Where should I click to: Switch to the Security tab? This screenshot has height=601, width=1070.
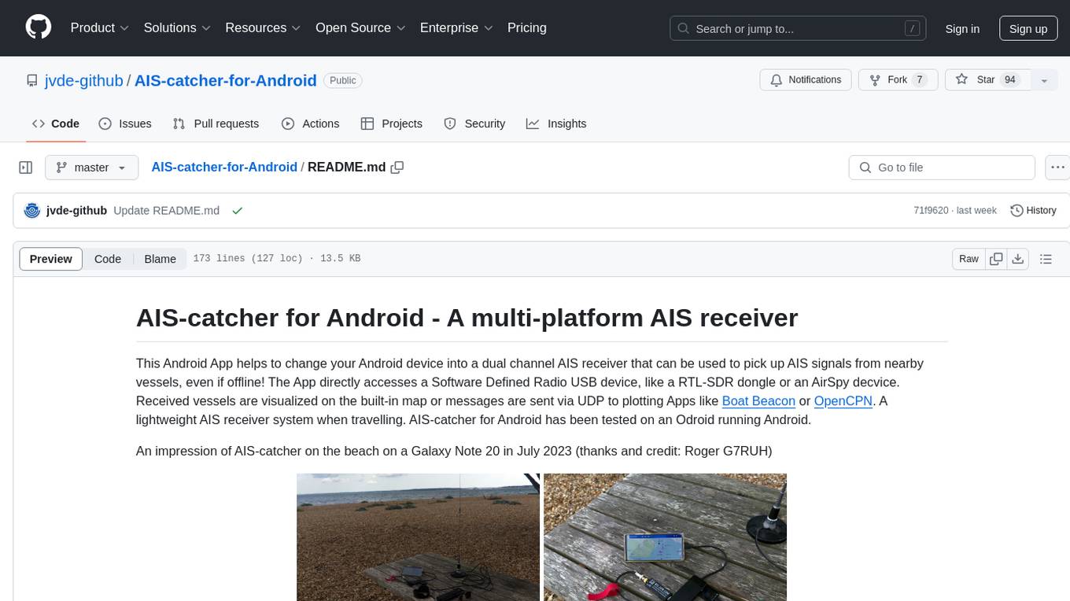[474, 124]
